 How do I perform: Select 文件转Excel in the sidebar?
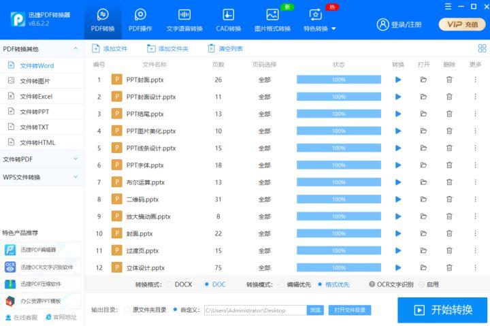click(x=35, y=97)
